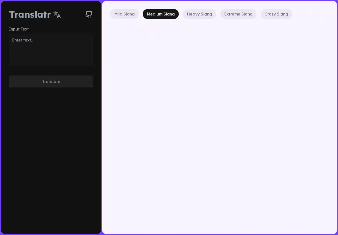Screen dimensions: 338x235
Task: Select the Medium Slang option
Action: coord(160,14)
